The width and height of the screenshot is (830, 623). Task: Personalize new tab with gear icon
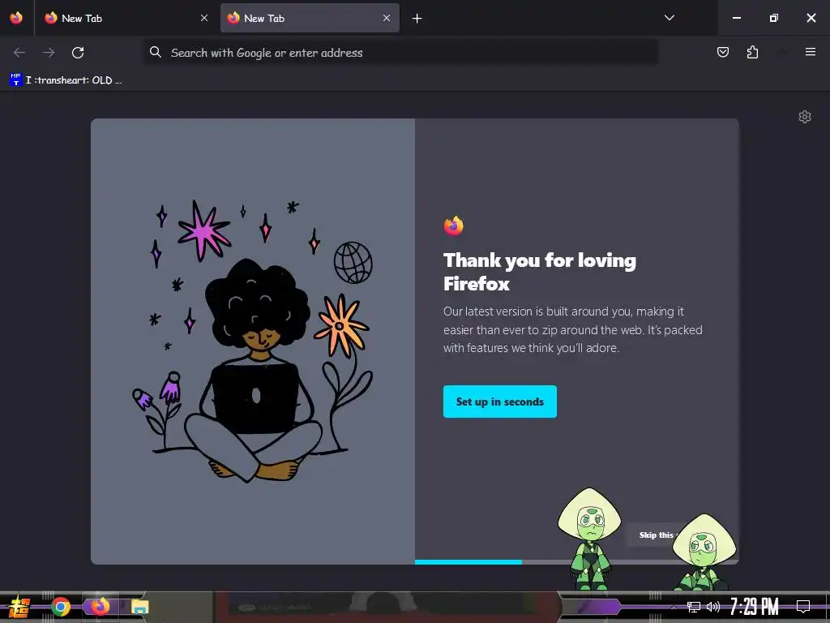pyautogui.click(x=805, y=117)
